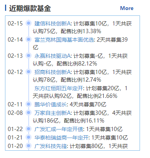Viewport: 150px width, 158px height.
Task: Open 华泰柏瑞益商一年定开 fund link
Action: tap(61, 138)
